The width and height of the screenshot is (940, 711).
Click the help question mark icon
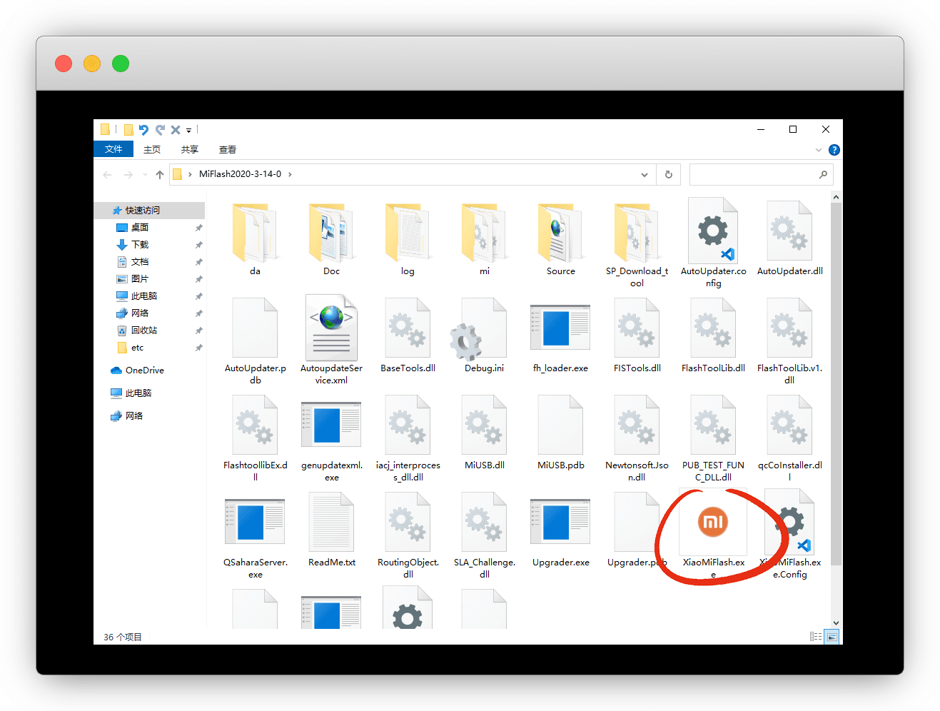[834, 150]
